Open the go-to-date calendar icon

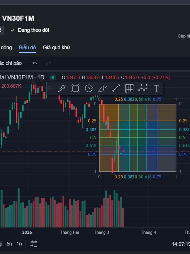34,244
